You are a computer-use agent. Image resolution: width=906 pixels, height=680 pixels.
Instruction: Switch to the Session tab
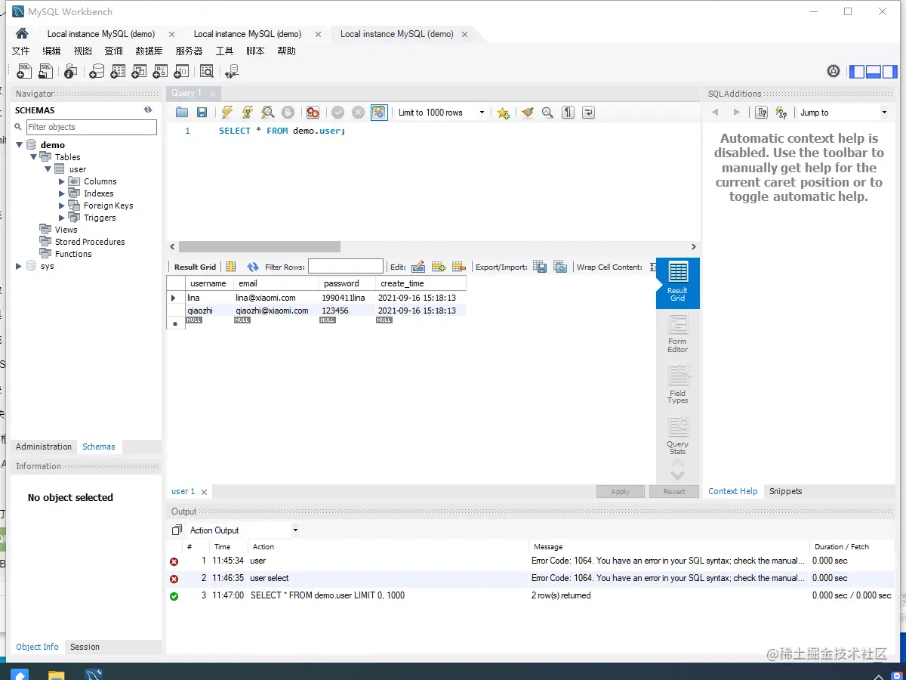point(85,647)
